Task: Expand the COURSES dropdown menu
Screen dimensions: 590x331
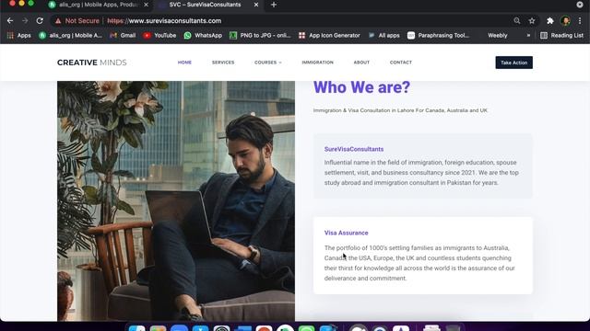Action: 268,63
